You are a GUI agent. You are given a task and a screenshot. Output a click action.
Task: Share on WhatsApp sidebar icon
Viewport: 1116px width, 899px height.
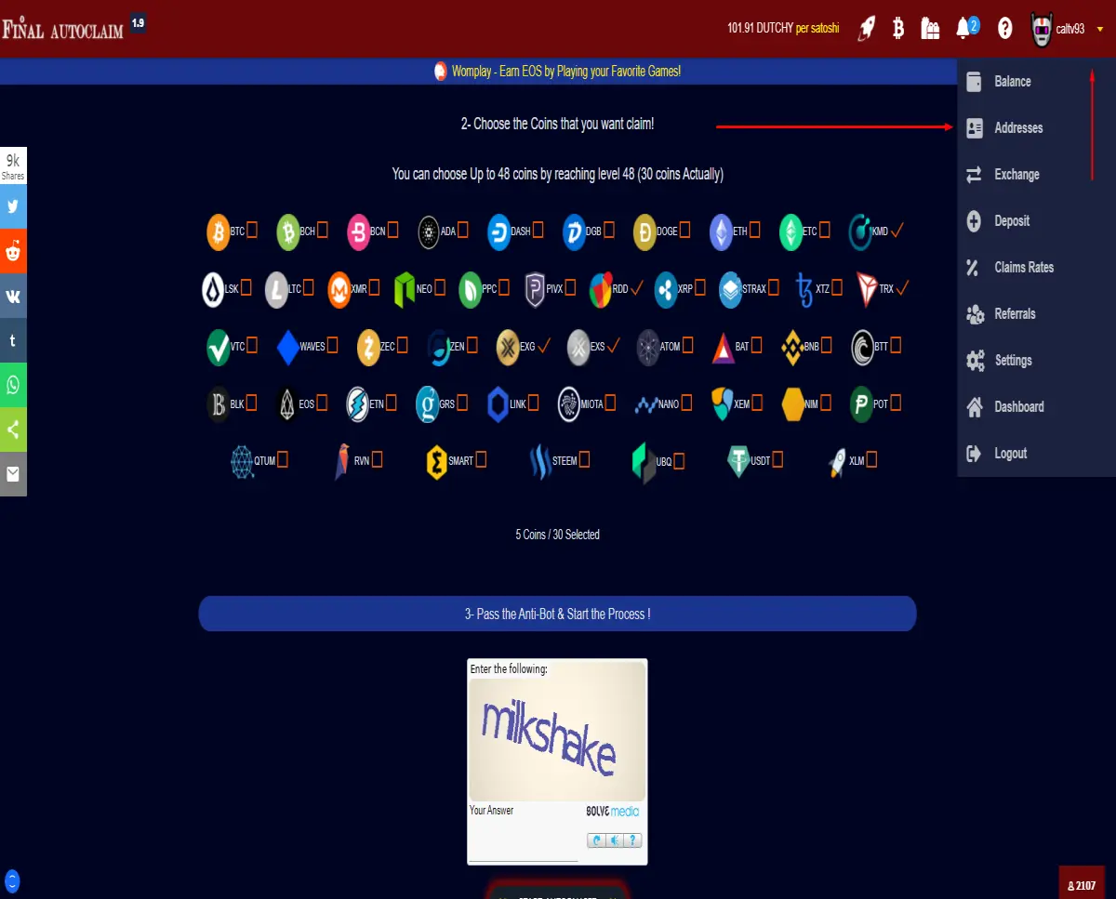(x=13, y=385)
